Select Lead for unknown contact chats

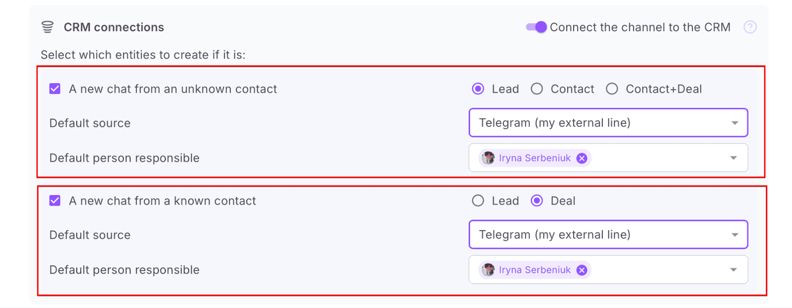click(x=478, y=89)
